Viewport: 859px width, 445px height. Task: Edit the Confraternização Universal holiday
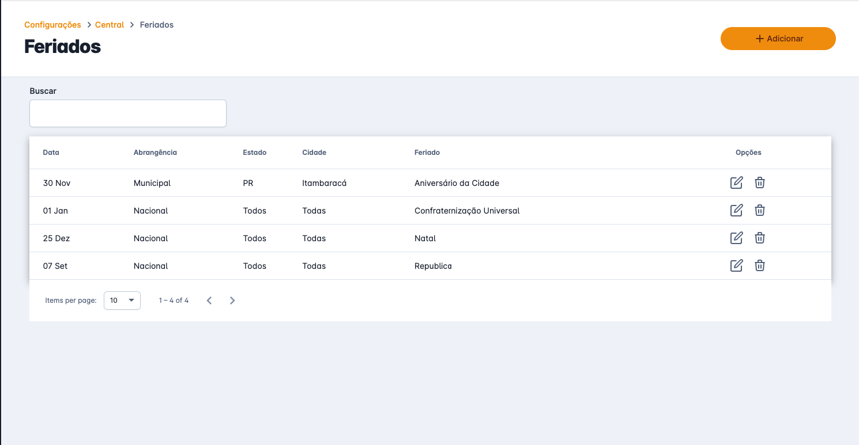tap(736, 211)
